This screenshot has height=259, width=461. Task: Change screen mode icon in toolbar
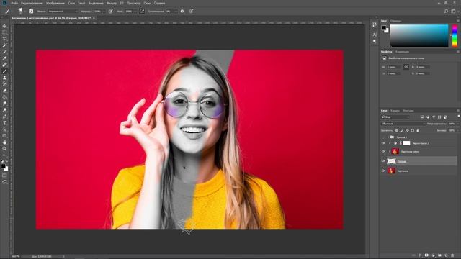click(x=4, y=182)
